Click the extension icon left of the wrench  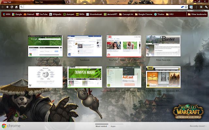point(201,7)
